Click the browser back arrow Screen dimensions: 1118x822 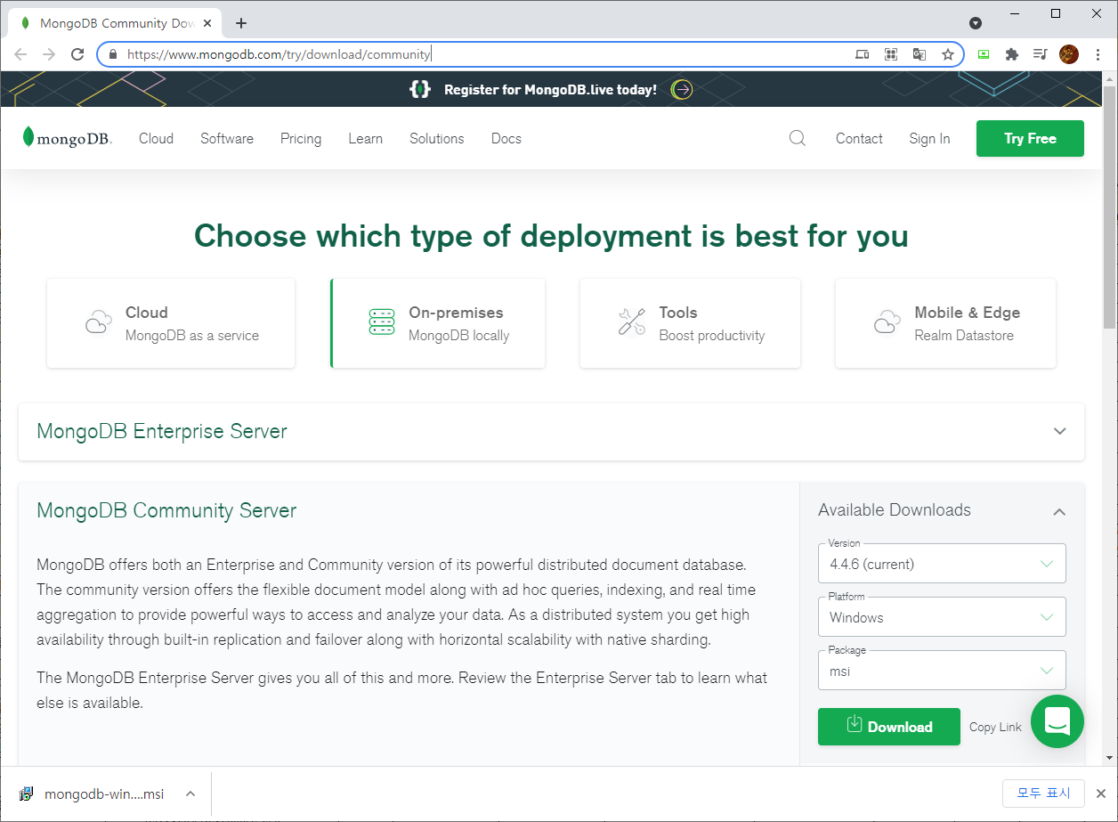[x=21, y=54]
